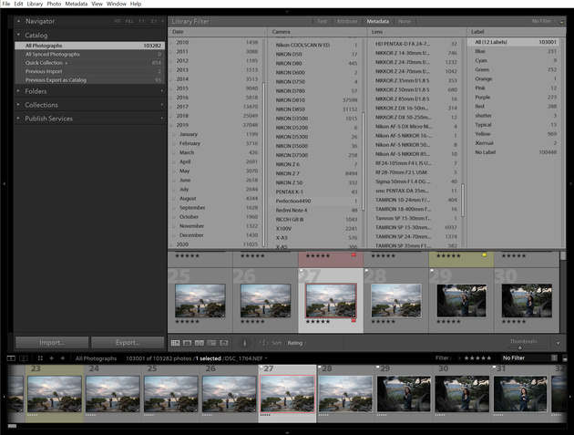Switch to Survey view icon in toolbar

[x=211, y=343]
